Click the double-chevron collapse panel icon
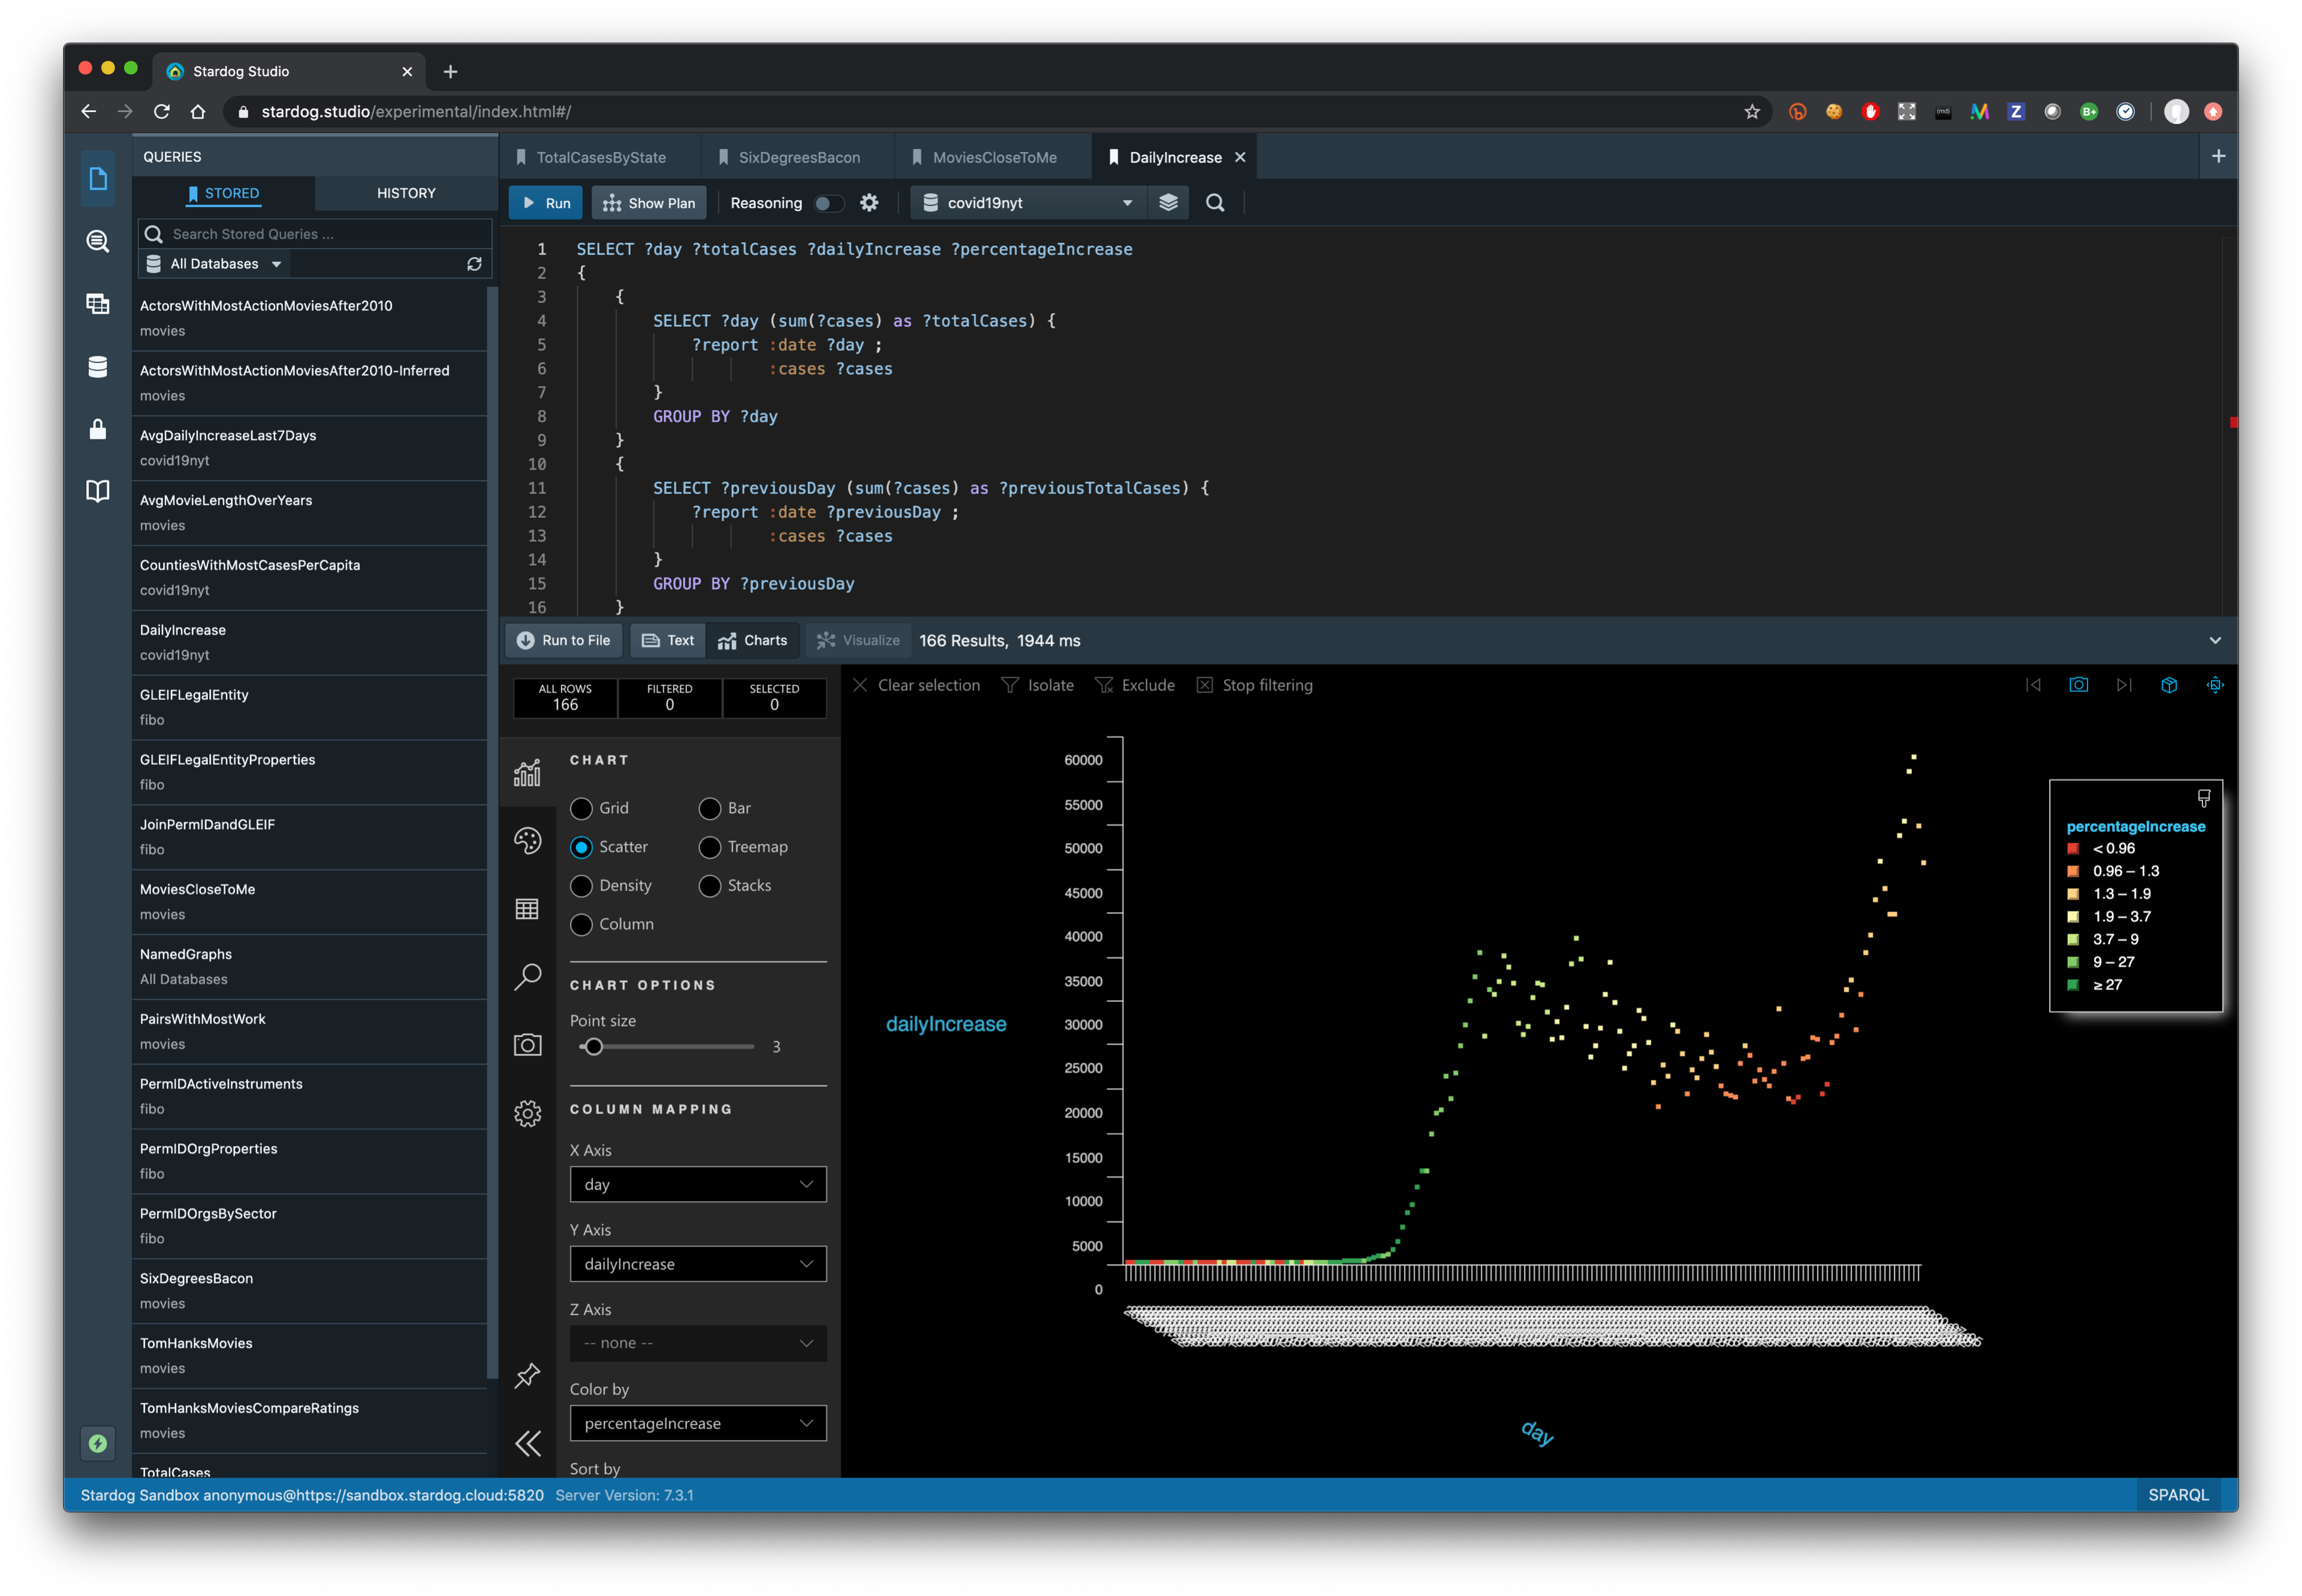The image size is (2302, 1596). (x=527, y=1443)
